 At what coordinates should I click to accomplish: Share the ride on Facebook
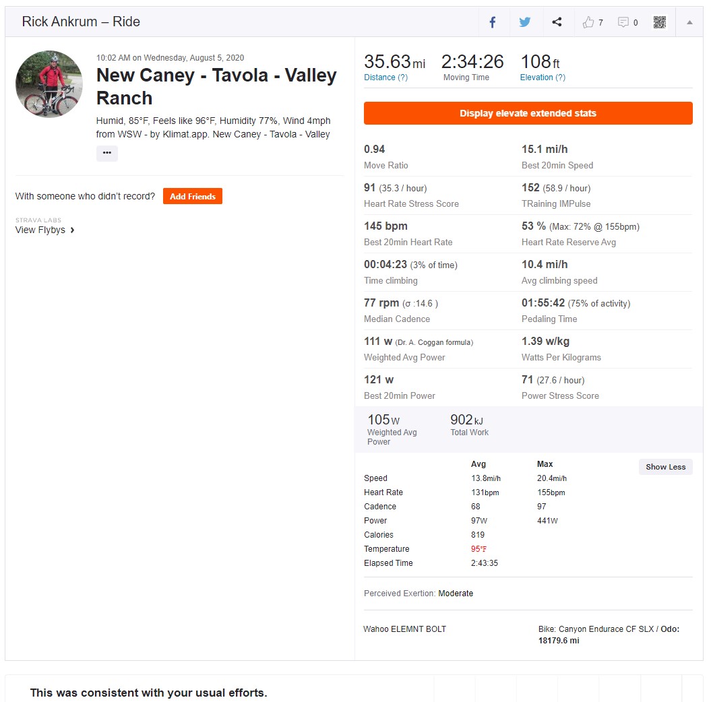(493, 22)
